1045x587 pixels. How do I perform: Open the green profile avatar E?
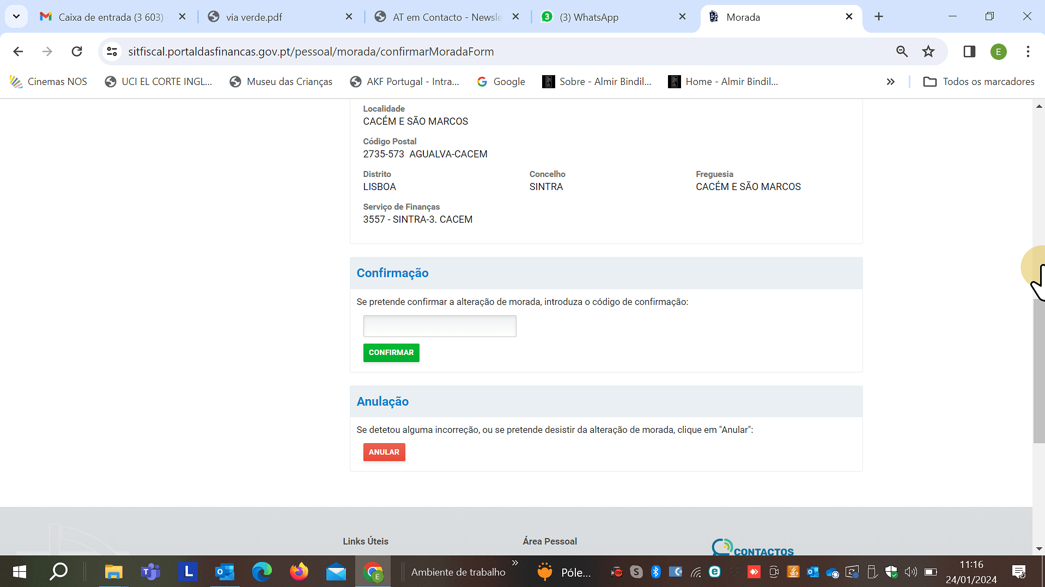click(x=998, y=52)
